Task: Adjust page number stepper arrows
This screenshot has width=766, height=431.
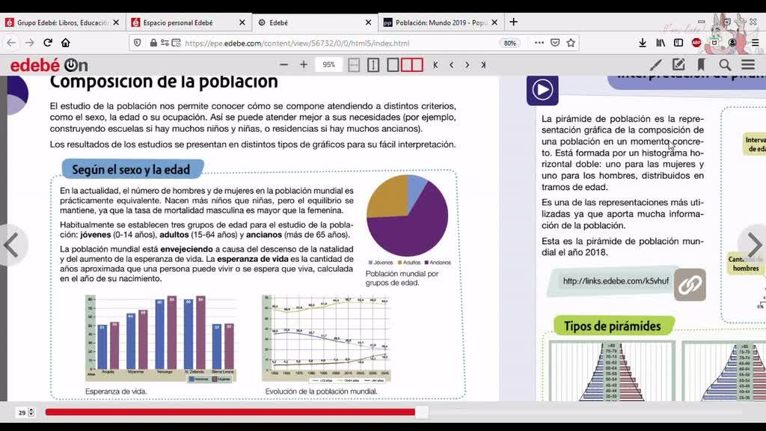Action: (31, 412)
